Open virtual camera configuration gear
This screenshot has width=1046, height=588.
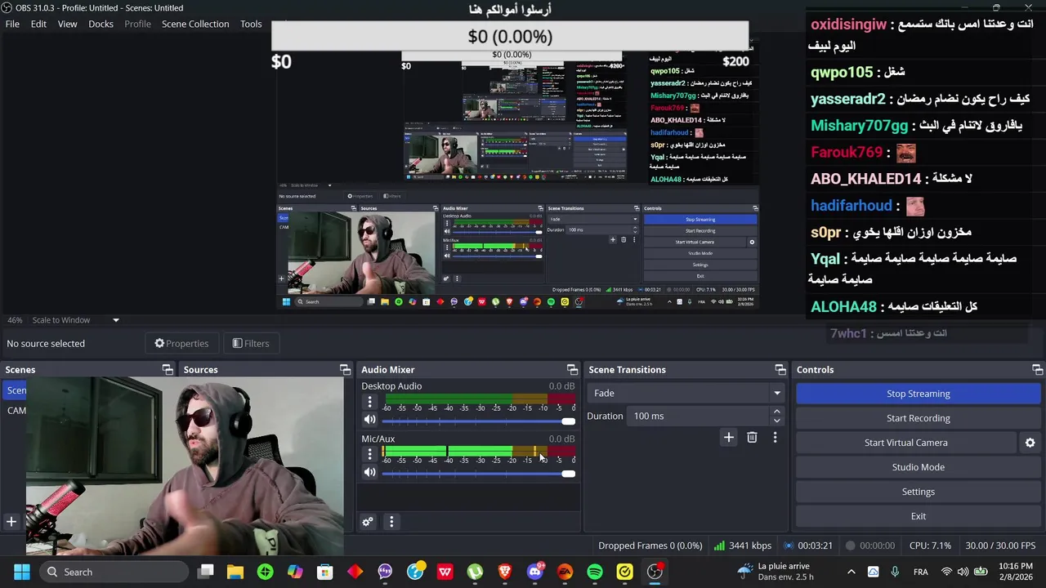coord(1030,443)
